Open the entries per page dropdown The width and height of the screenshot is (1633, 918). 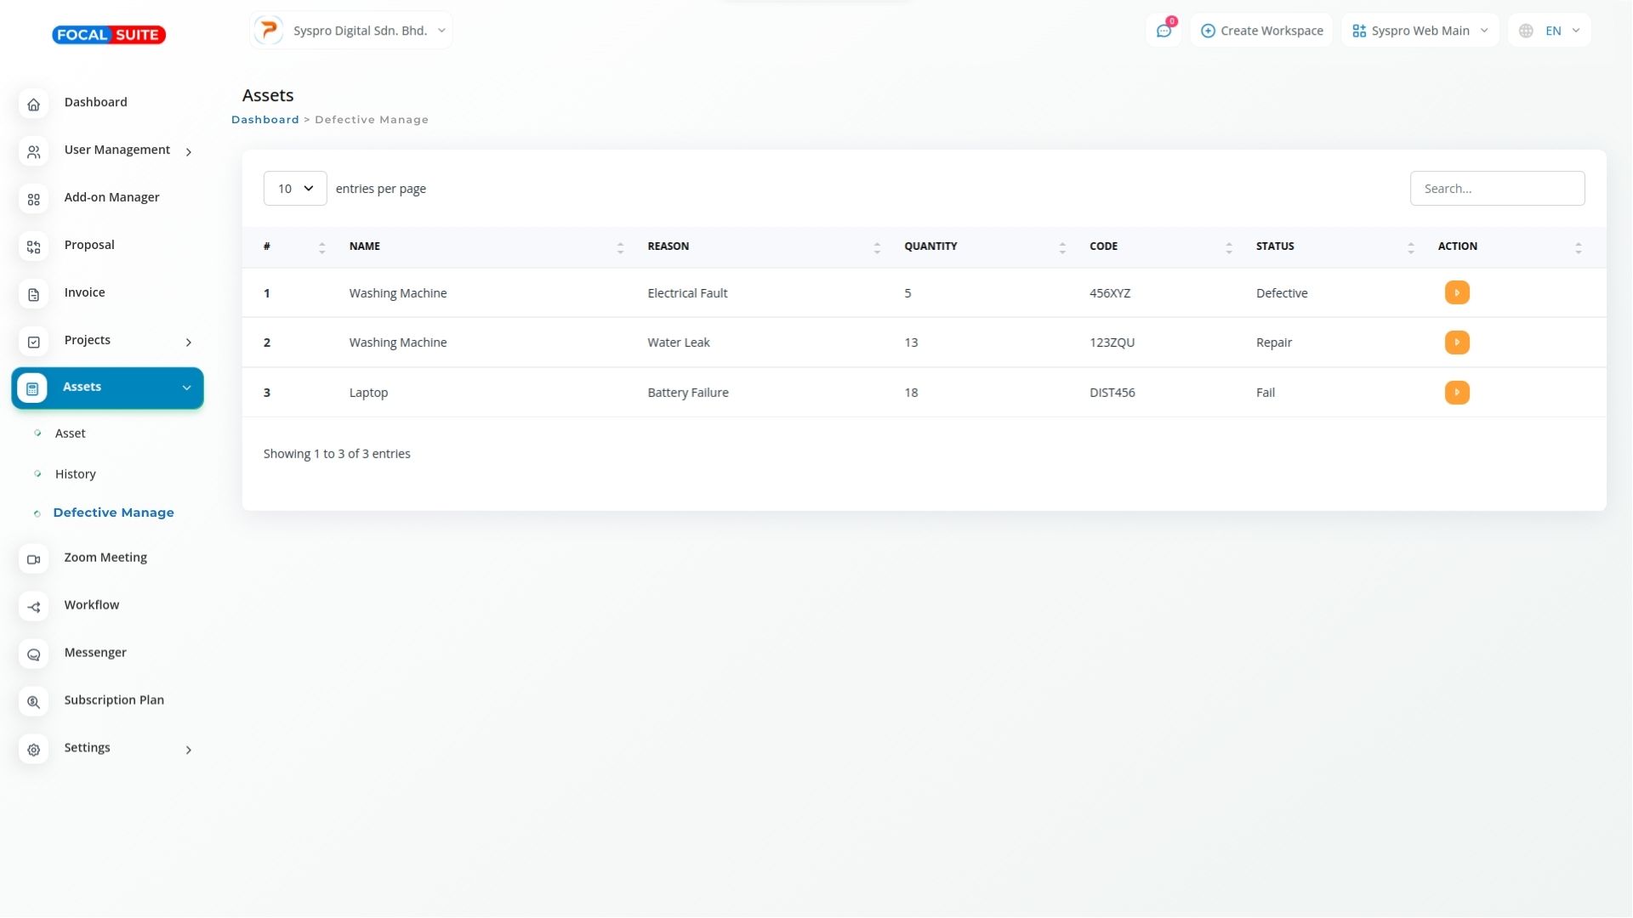coord(294,188)
